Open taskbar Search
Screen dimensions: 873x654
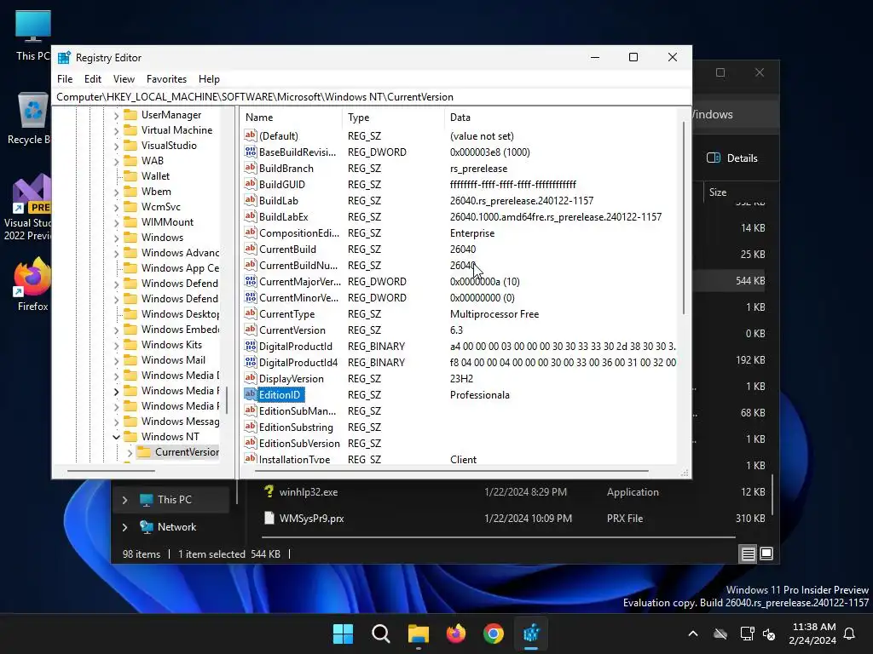381,634
